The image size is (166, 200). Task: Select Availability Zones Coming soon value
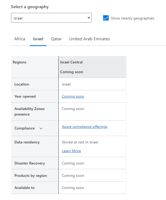[x=73, y=109]
